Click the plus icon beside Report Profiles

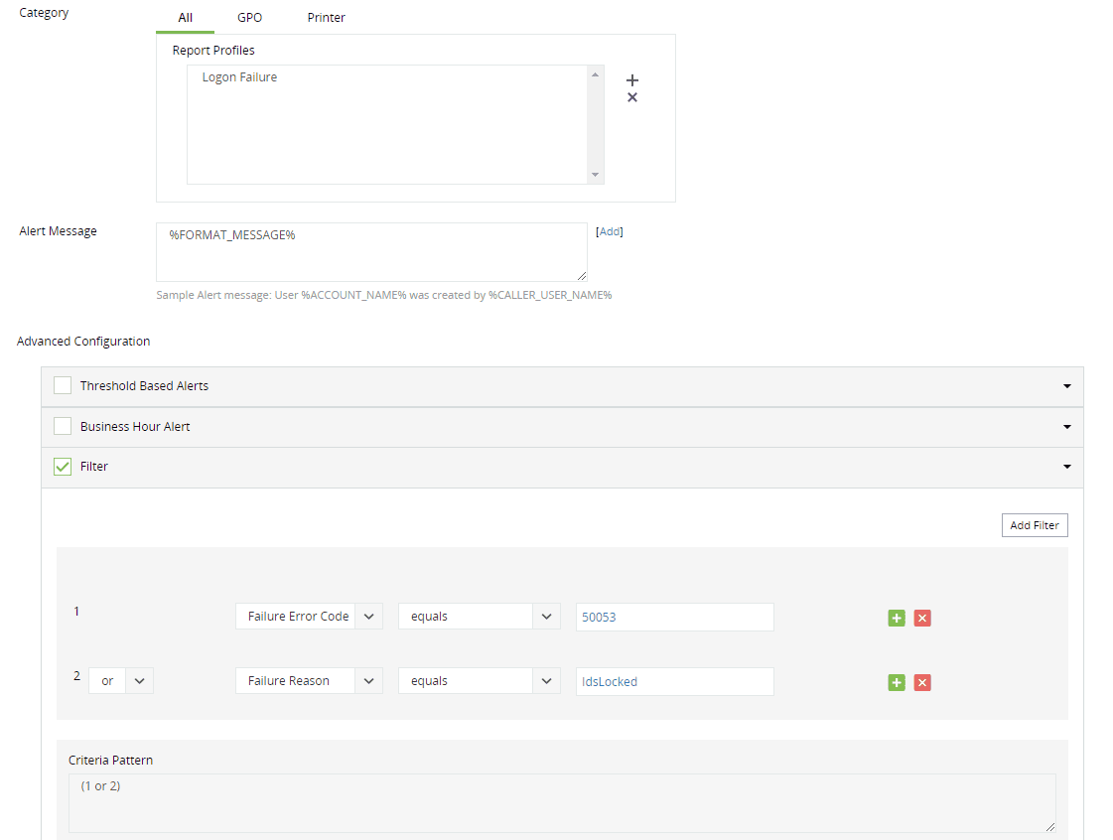tap(632, 80)
